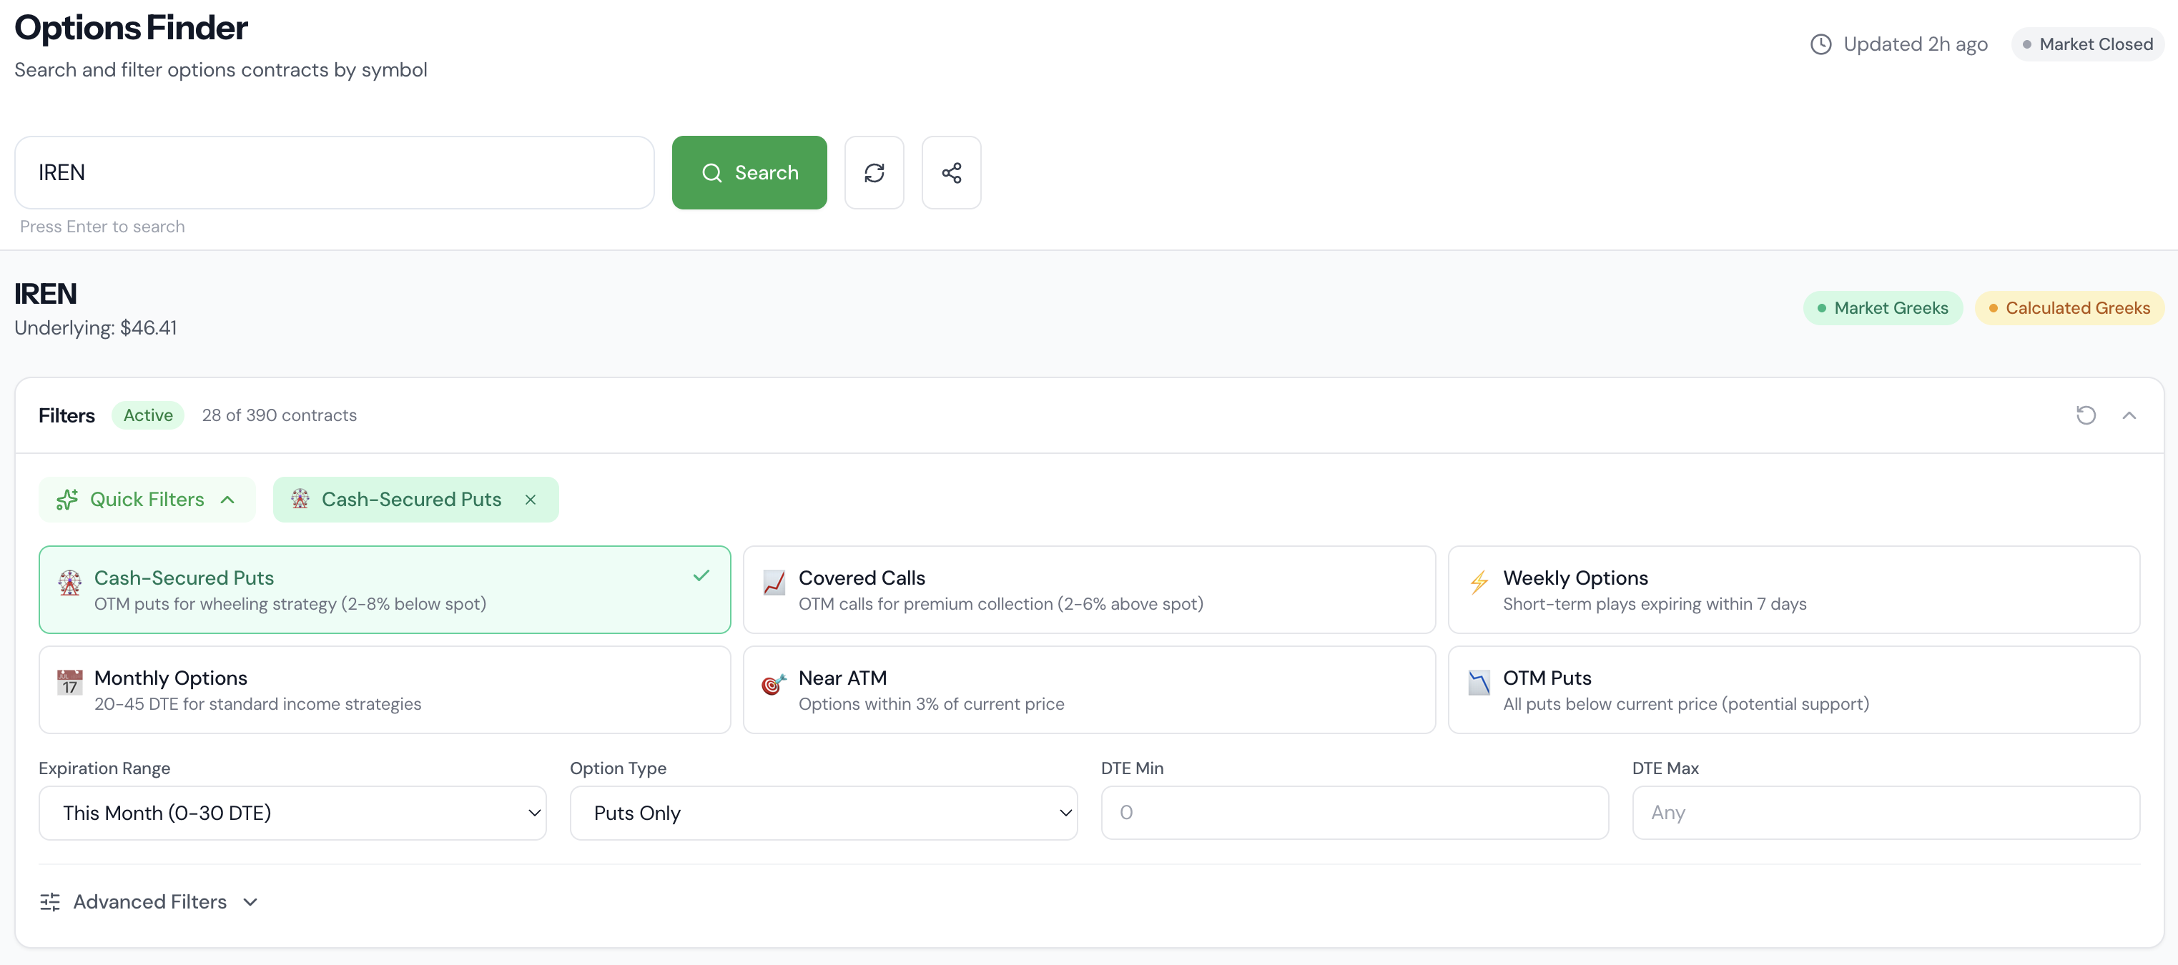The width and height of the screenshot is (2178, 965).
Task: Select the Weekly Options lightning card
Action: (1792, 589)
